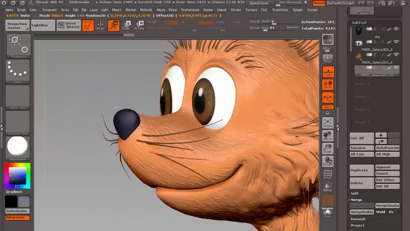Click the Projection Master button
410x231 pixels.
[17, 25]
